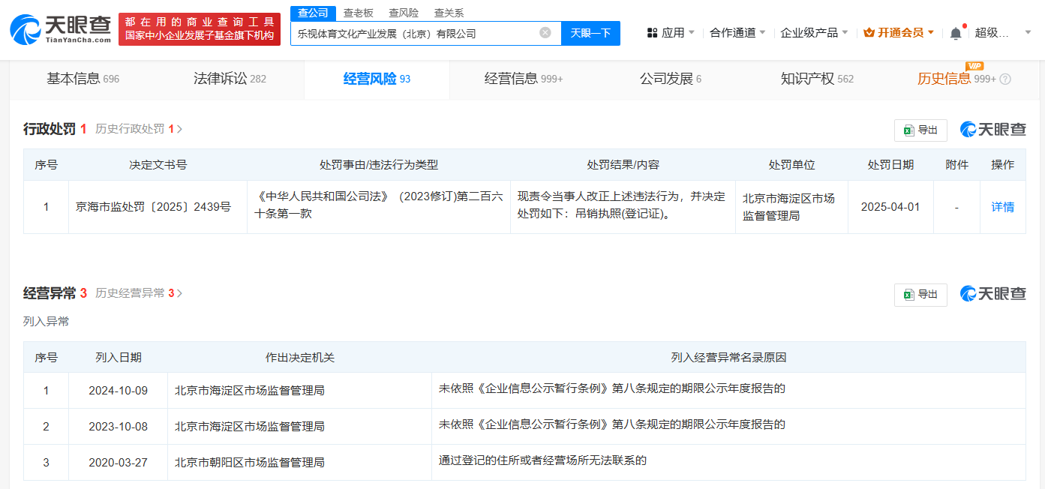Select the 知识产权 tab
1045x489 pixels.
[816, 79]
